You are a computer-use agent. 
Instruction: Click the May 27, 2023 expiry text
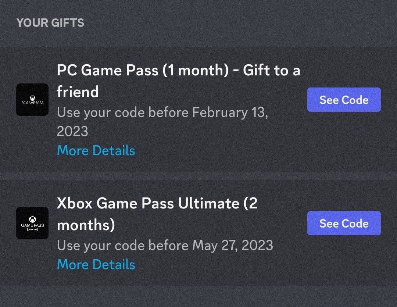[x=165, y=245]
